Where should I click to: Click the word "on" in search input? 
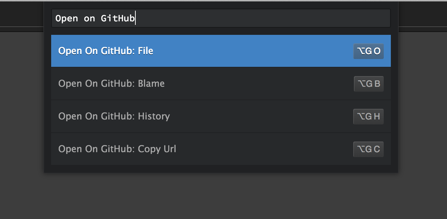tap(89, 18)
